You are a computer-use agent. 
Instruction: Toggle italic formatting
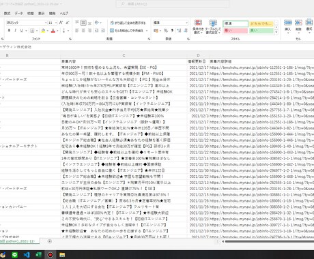(x=15, y=31)
